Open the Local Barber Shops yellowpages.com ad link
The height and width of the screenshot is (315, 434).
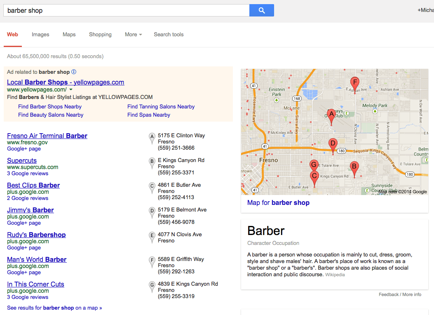(66, 82)
